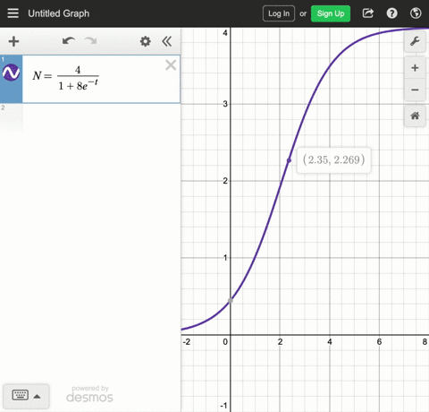Open expression list settings gear

tap(146, 41)
